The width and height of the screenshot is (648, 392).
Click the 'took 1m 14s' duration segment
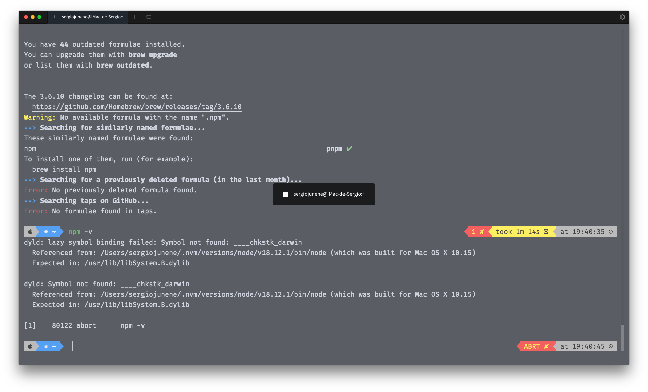(x=522, y=232)
